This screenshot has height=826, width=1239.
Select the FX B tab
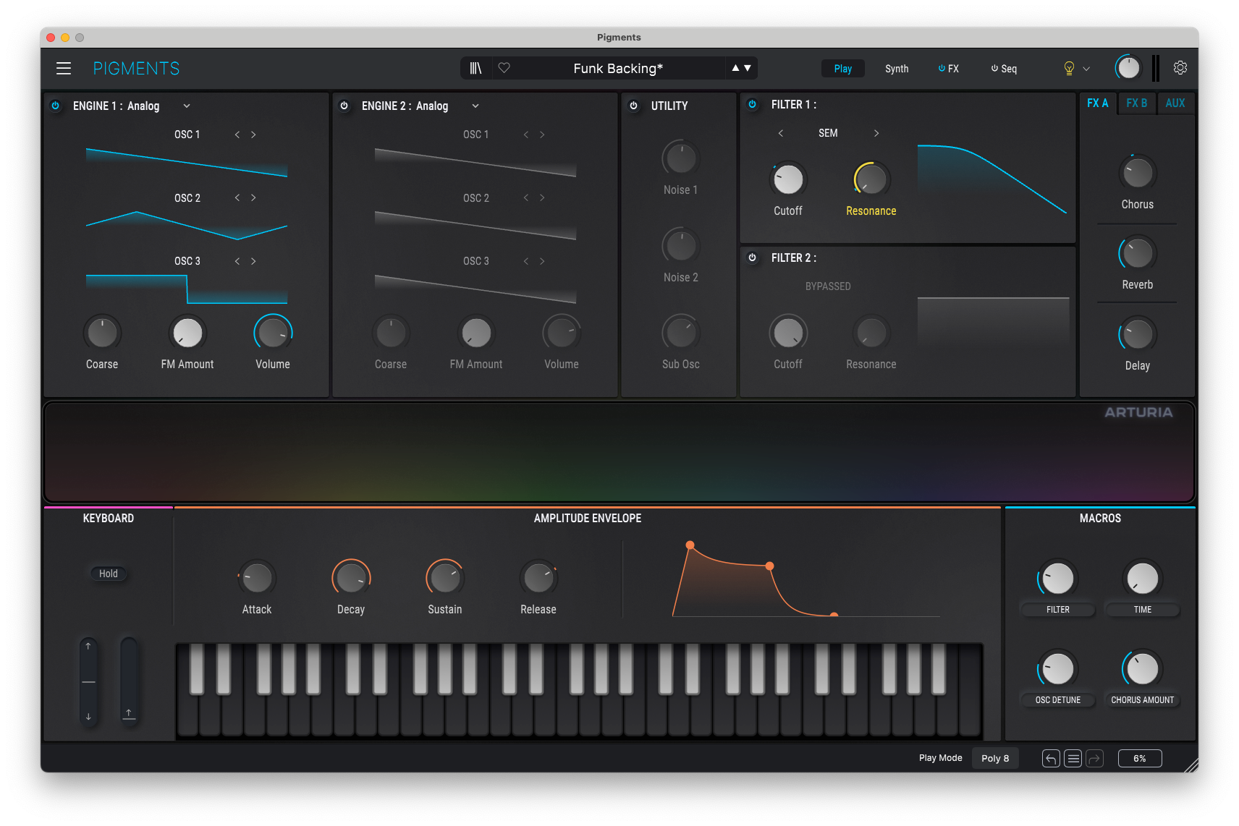click(1137, 103)
